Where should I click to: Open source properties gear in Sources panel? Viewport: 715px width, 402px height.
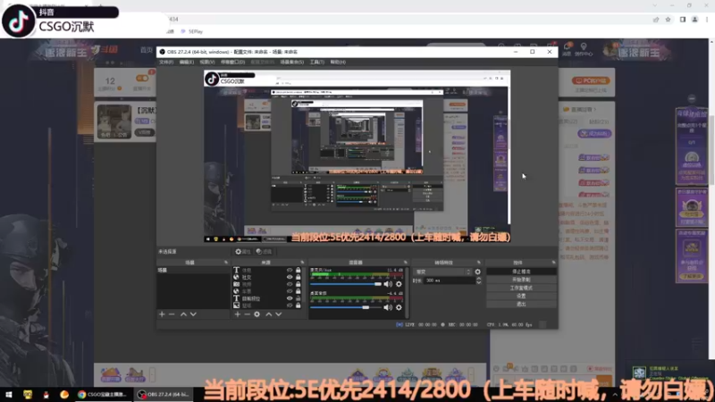257,314
